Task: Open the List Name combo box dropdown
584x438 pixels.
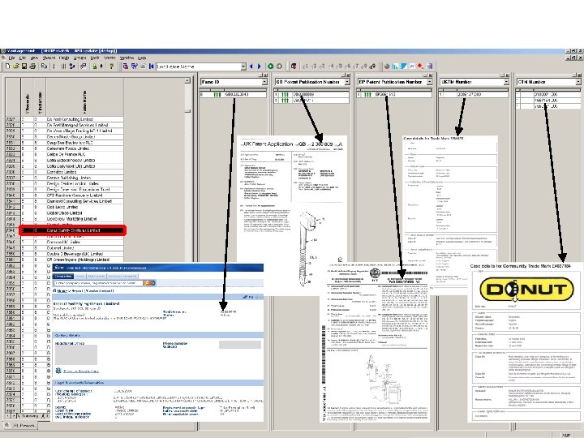Action: 243,67
